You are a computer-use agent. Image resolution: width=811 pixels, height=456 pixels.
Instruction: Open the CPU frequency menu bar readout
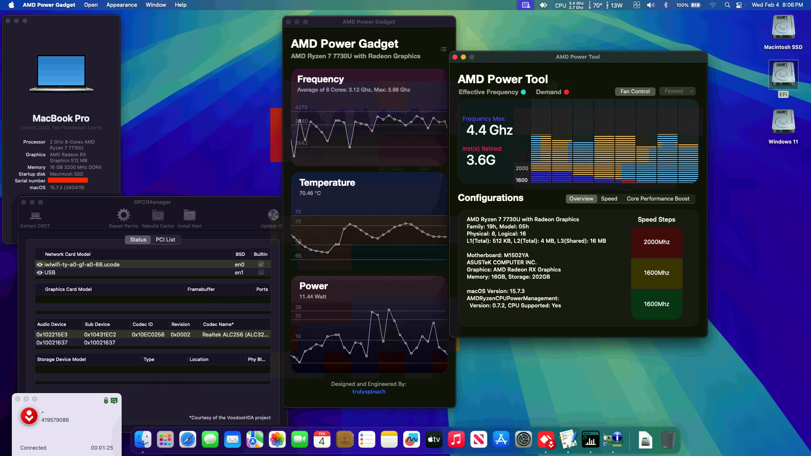pos(569,5)
